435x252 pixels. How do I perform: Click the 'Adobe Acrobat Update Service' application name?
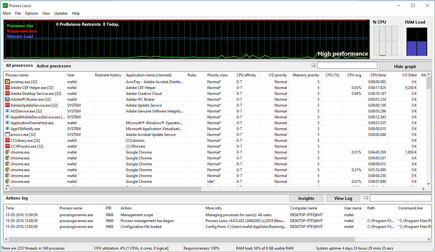pyautogui.click(x=151, y=134)
